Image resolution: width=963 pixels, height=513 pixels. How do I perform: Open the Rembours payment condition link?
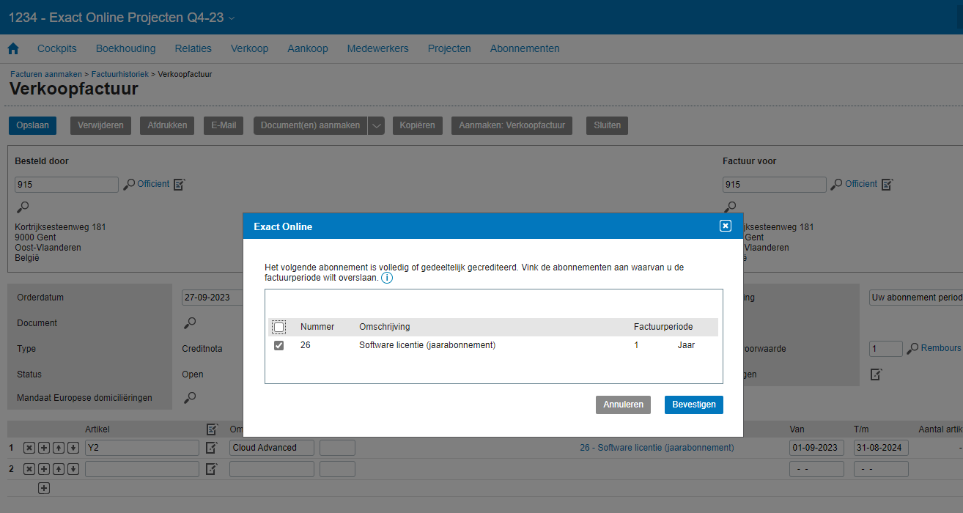tap(941, 348)
